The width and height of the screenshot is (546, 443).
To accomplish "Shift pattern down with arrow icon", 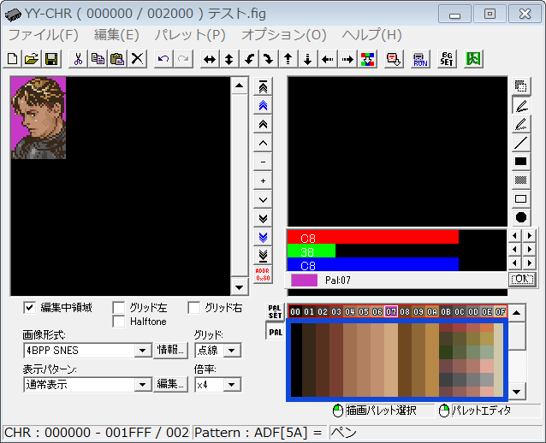I will coord(308,59).
